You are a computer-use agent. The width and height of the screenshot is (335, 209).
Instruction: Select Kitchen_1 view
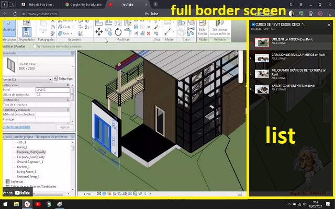click(x=23, y=167)
